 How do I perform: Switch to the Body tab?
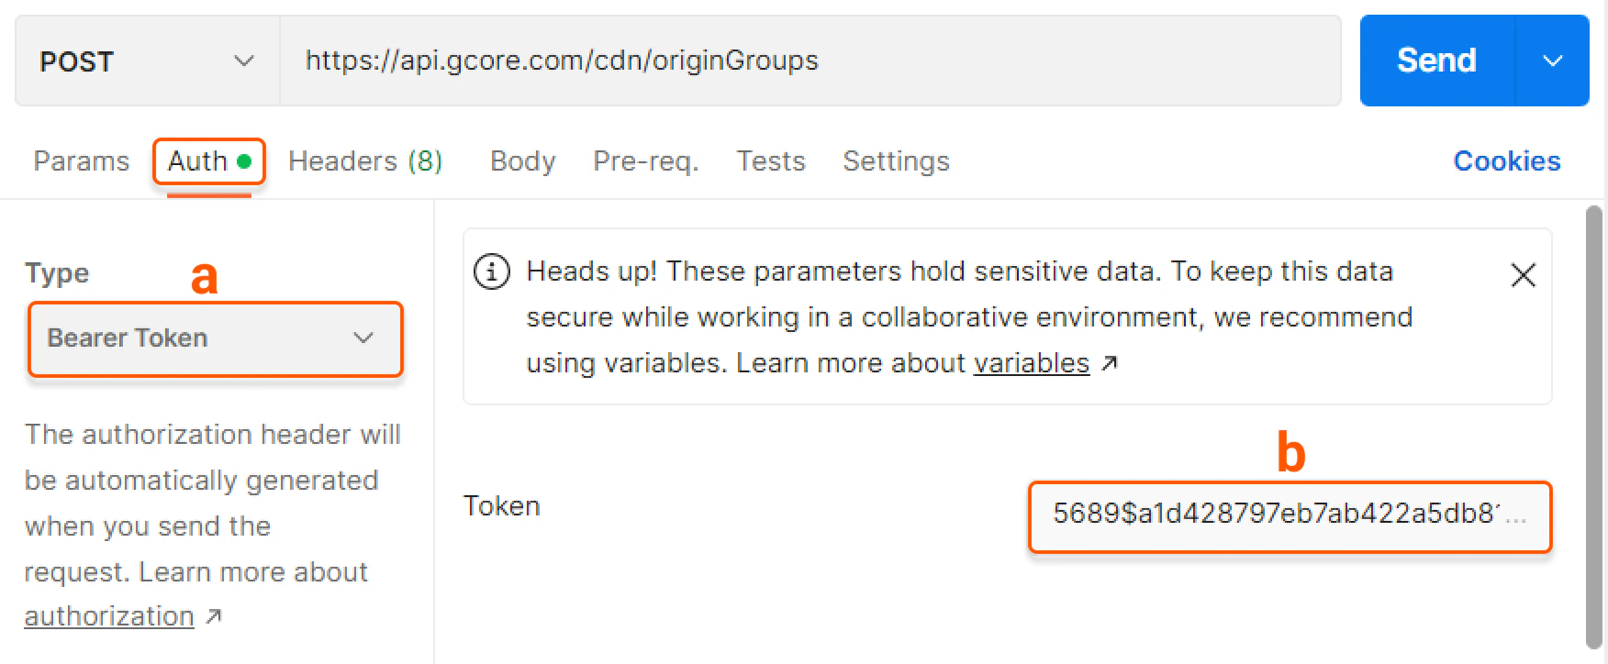(x=522, y=160)
